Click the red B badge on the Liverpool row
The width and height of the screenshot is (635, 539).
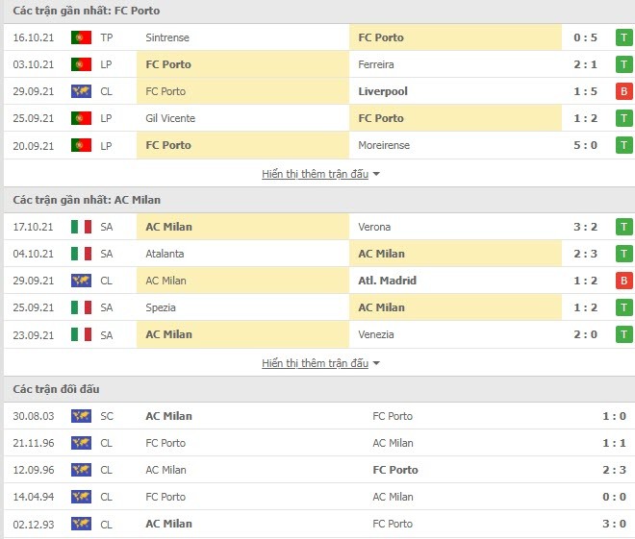(x=624, y=91)
